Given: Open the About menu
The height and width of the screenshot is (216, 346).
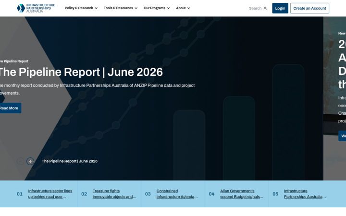Looking at the screenshot, I should pos(183,8).
